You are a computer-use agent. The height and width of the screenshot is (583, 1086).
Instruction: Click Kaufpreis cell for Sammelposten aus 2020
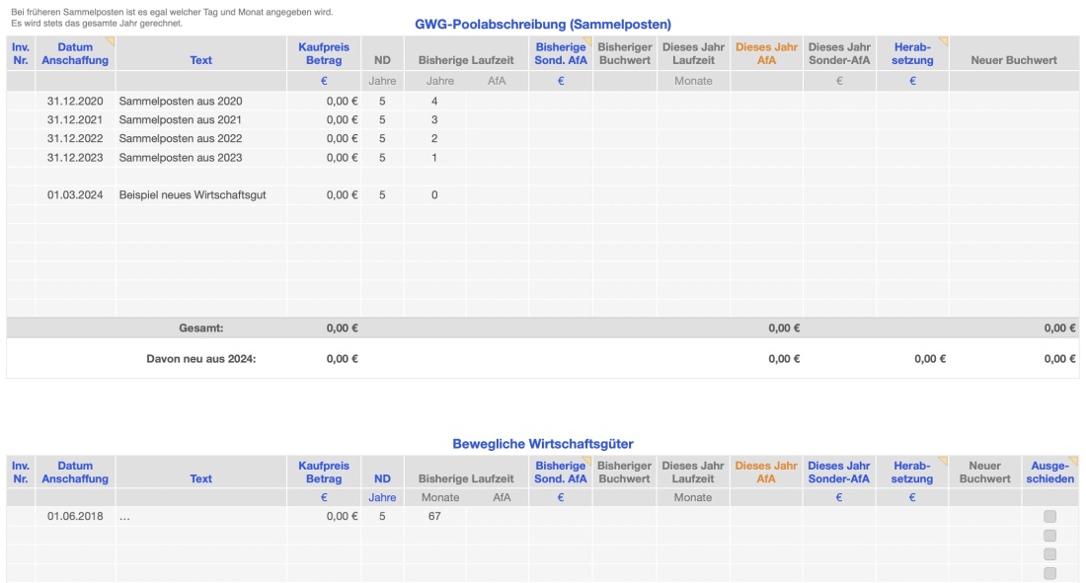tap(324, 101)
